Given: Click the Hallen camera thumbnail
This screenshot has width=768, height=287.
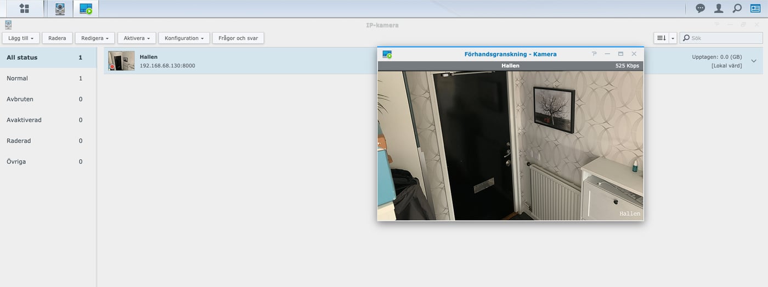Looking at the screenshot, I should coord(121,61).
